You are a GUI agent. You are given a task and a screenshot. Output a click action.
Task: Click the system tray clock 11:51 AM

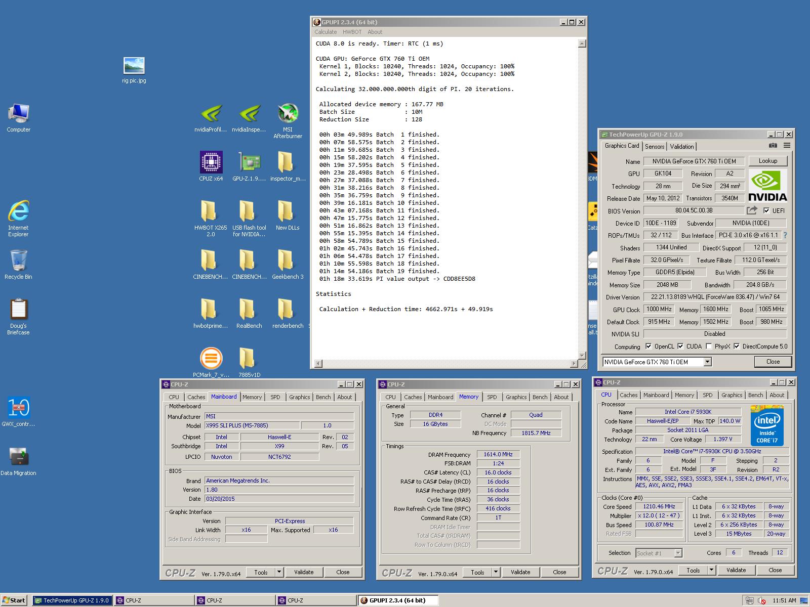(x=784, y=601)
